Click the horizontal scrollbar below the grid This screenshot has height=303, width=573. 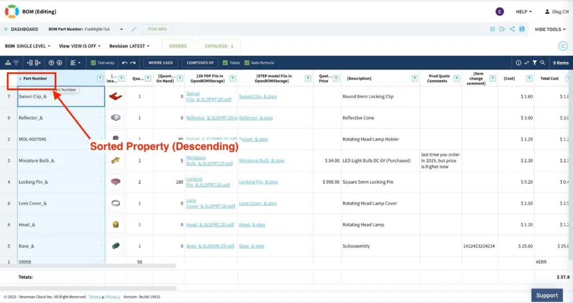coord(88,289)
